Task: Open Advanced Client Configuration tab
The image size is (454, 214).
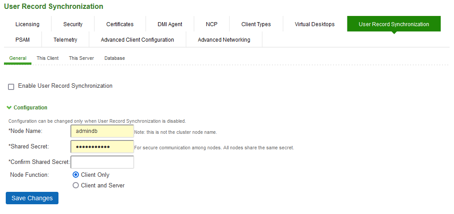Action: point(137,40)
